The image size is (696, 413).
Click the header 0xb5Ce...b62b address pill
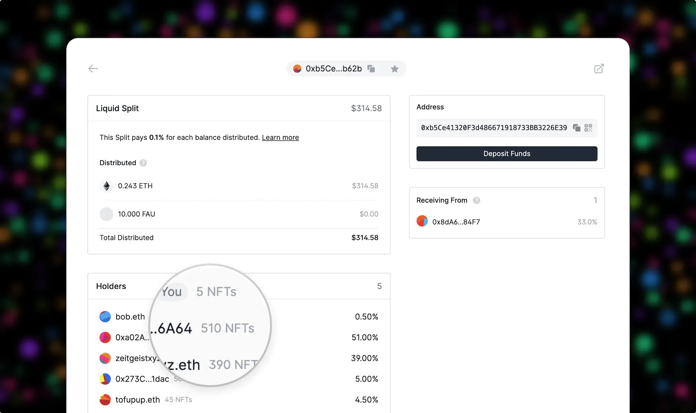pos(333,69)
